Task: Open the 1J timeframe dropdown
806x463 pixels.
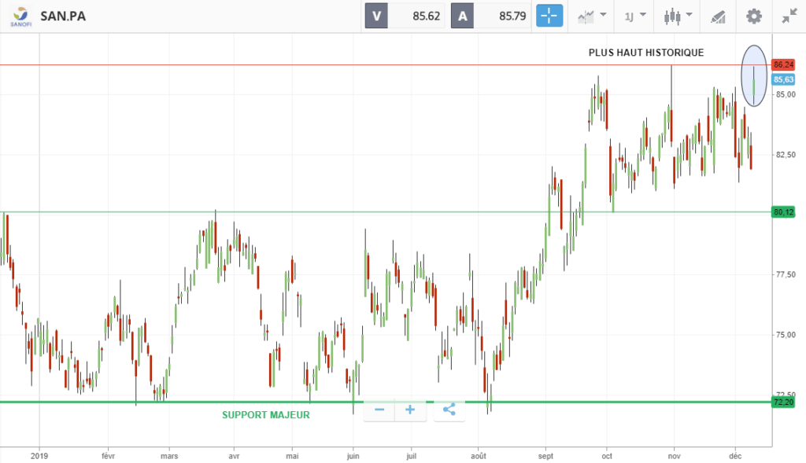Action: pyautogui.click(x=635, y=17)
